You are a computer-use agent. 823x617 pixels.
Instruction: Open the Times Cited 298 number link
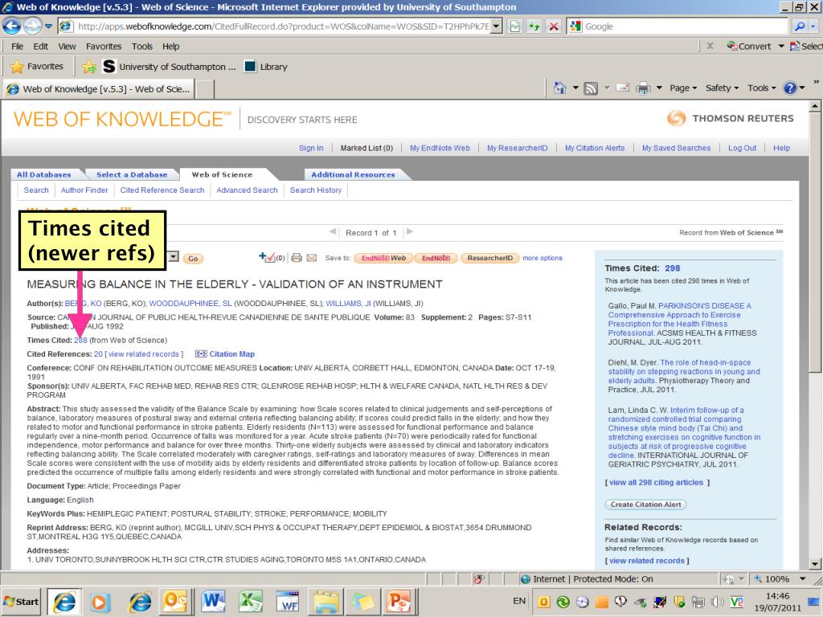673,268
